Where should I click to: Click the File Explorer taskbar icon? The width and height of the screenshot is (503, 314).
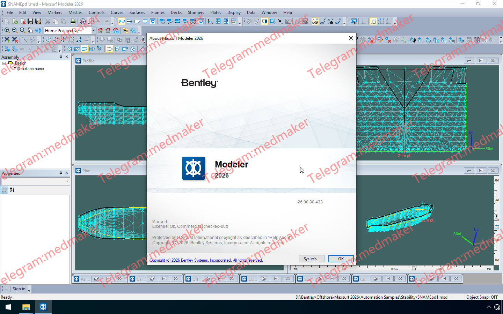tap(26, 307)
